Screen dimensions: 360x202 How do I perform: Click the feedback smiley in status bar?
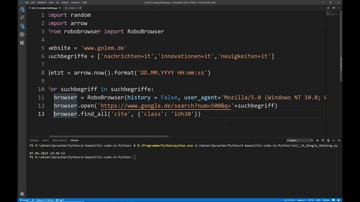(x=334, y=200)
